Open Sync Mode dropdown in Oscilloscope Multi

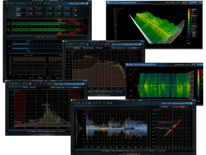pyautogui.click(x=184, y=107)
